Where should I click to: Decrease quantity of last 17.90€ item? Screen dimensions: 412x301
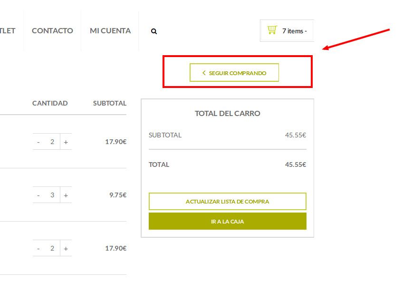click(x=38, y=248)
